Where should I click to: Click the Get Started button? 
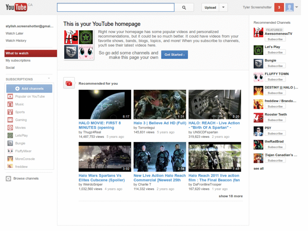(x=174, y=55)
